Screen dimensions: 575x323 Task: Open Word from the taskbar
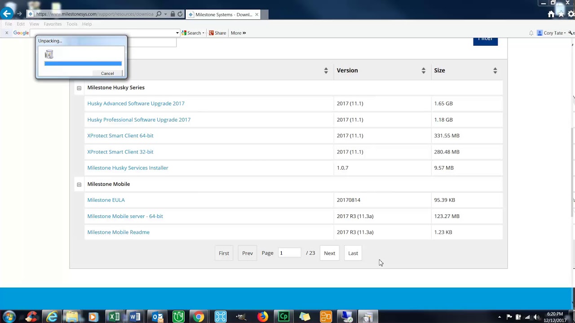[135, 317]
